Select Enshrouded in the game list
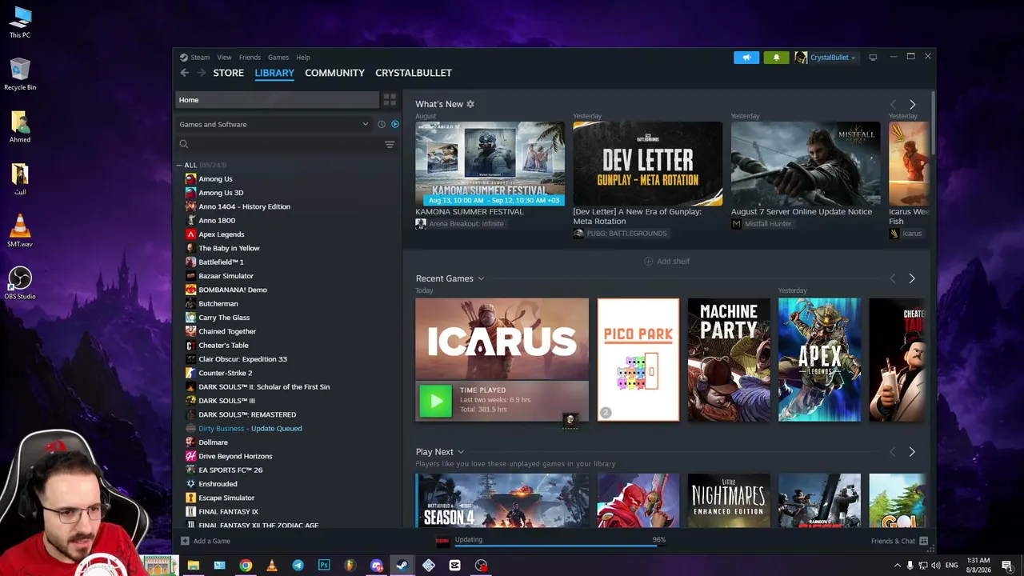The height and width of the screenshot is (576, 1024). click(218, 484)
